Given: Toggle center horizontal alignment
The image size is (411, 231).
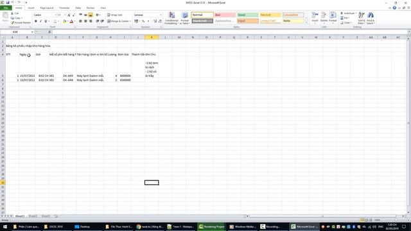Looking at the screenshot, I should pos(85,21).
